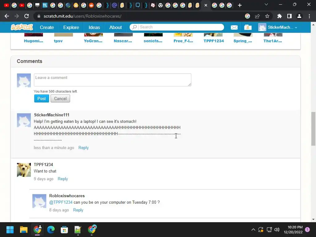
Task: Click the Leave a comment text box
Action: click(112, 80)
